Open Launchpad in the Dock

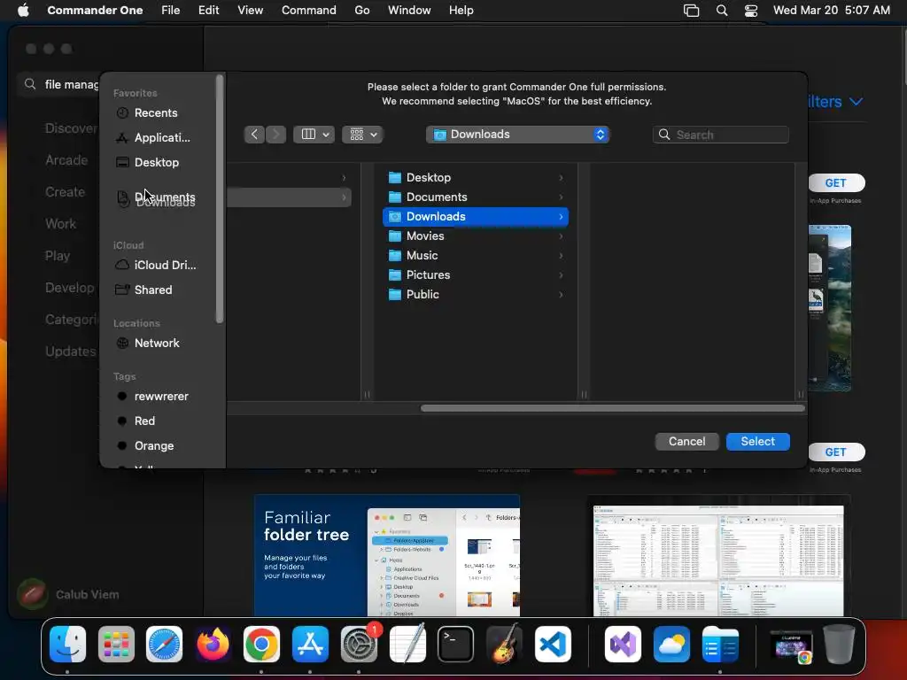(x=116, y=644)
